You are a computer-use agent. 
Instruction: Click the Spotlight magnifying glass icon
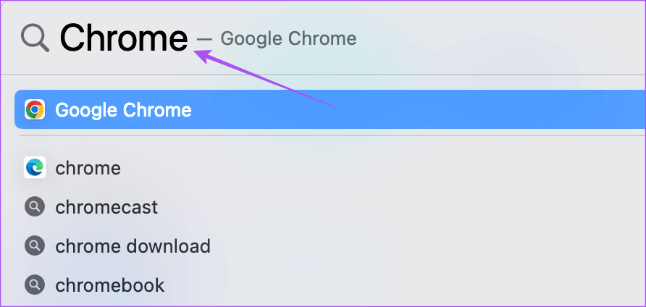pyautogui.click(x=35, y=38)
